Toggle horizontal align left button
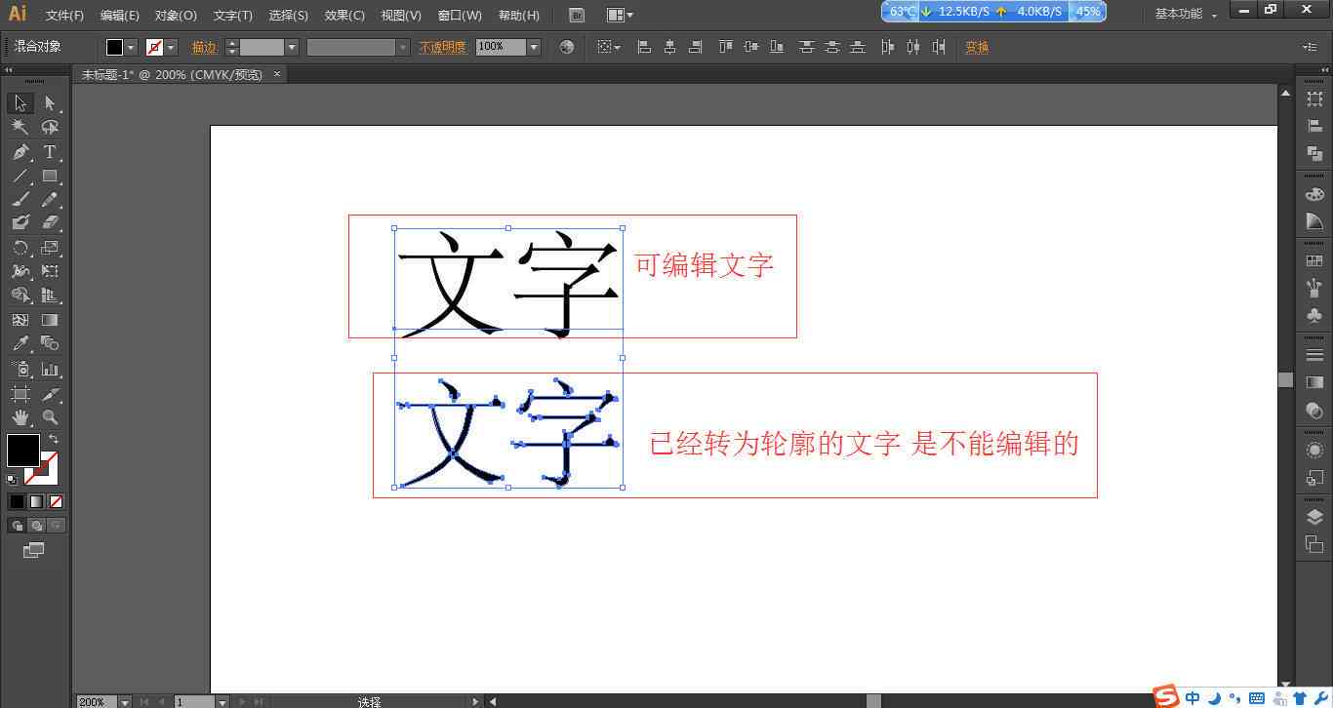Viewport: 1333px width, 708px height. (x=644, y=47)
